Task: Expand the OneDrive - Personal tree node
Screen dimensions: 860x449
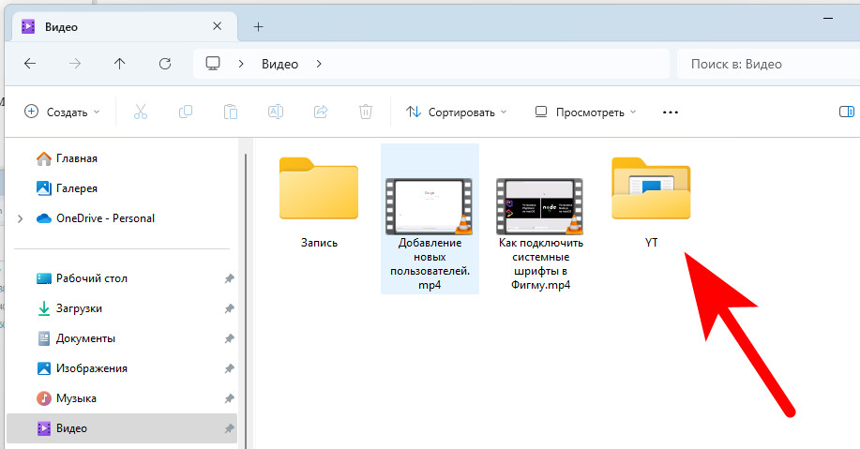Action: point(21,218)
